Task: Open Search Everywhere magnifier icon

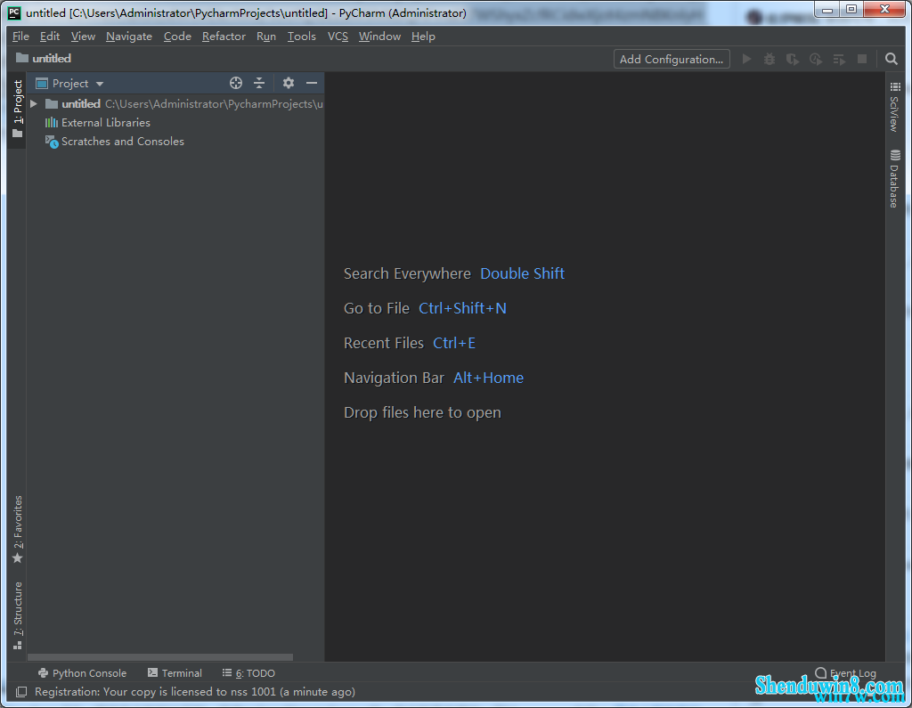Action: tap(891, 59)
